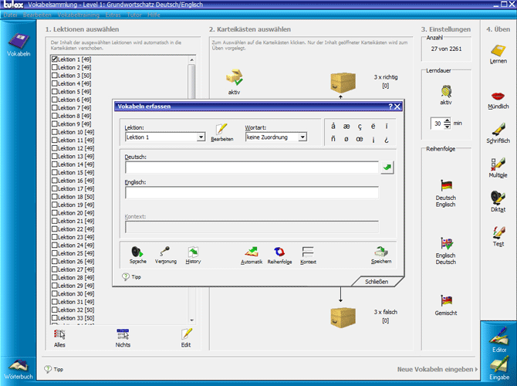Click the Automatik icon

click(x=252, y=256)
